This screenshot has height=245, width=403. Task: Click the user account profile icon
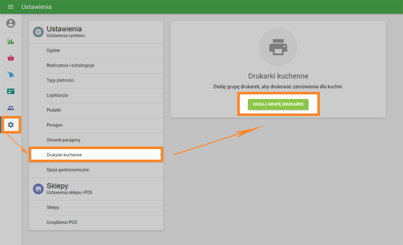[11, 24]
